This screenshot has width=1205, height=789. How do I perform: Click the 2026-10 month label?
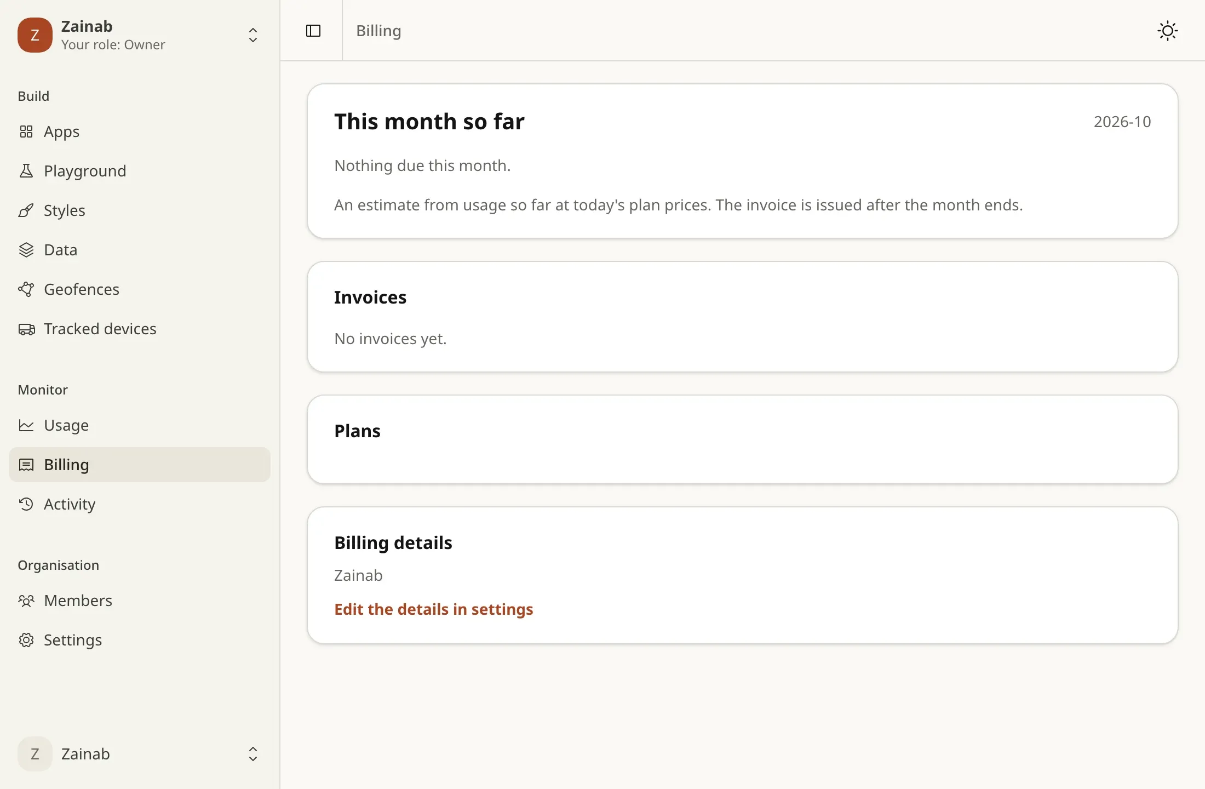pyautogui.click(x=1122, y=122)
